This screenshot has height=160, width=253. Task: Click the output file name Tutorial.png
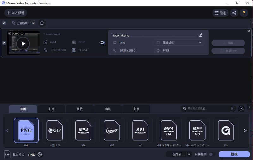pyautogui.click(x=121, y=35)
